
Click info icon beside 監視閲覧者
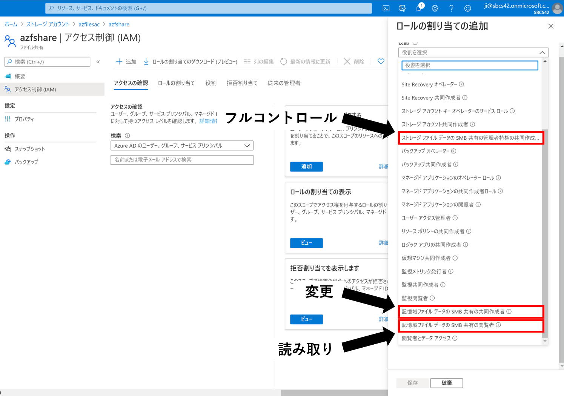pyautogui.click(x=432, y=298)
